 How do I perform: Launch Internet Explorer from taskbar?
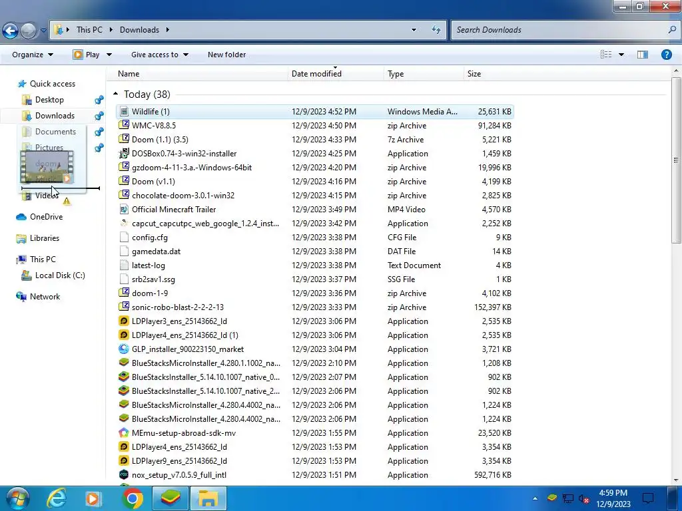coord(57,498)
